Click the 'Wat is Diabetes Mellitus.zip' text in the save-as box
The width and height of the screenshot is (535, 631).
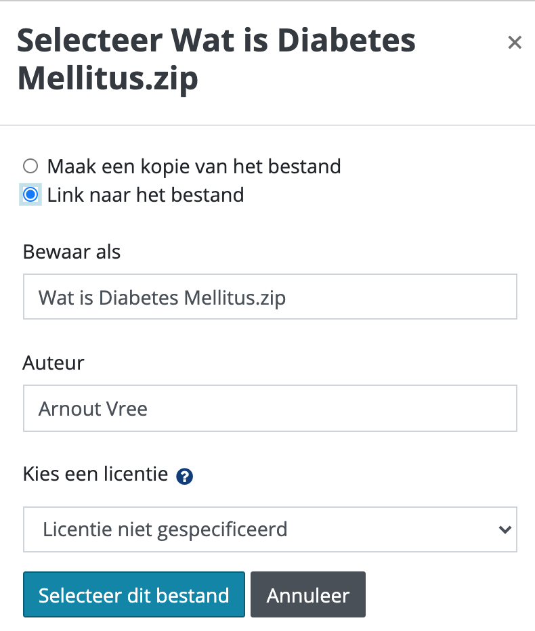[163, 298]
